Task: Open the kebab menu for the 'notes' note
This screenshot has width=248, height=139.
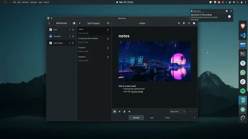Action: click(x=108, y=30)
